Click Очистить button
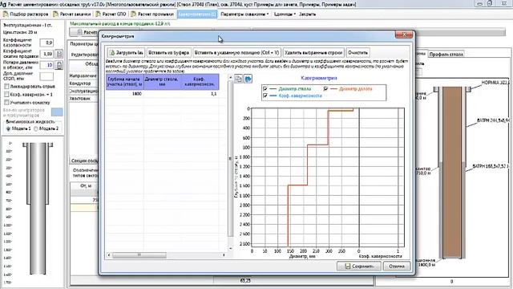Viewport: 513px width, 289px height. tap(358, 52)
